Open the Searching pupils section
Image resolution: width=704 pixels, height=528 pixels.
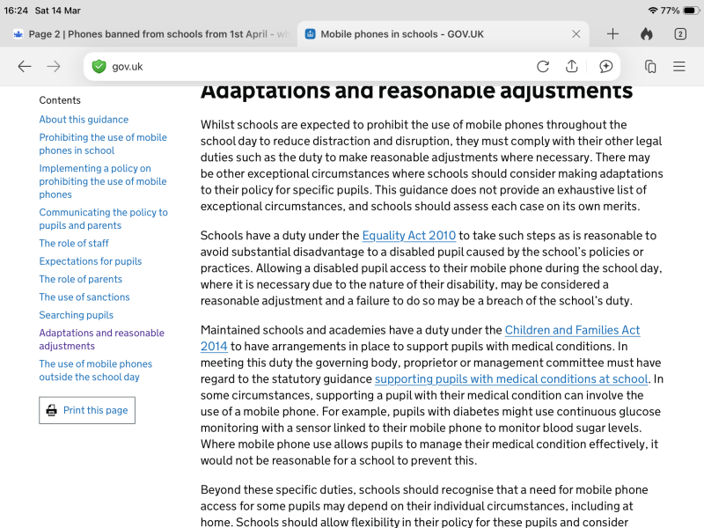76,315
